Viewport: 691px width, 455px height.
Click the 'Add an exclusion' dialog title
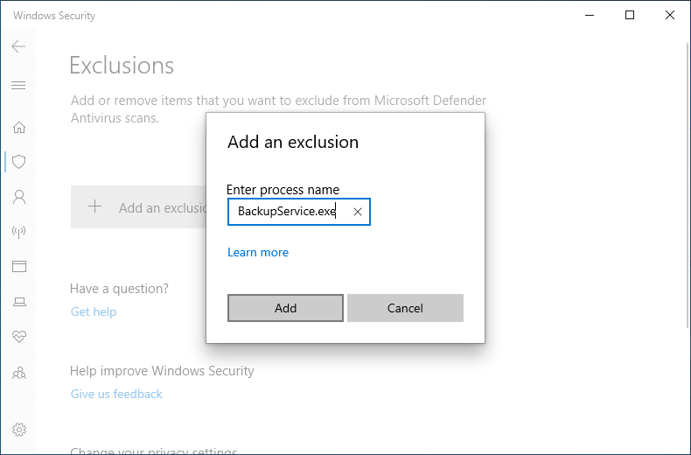(293, 142)
